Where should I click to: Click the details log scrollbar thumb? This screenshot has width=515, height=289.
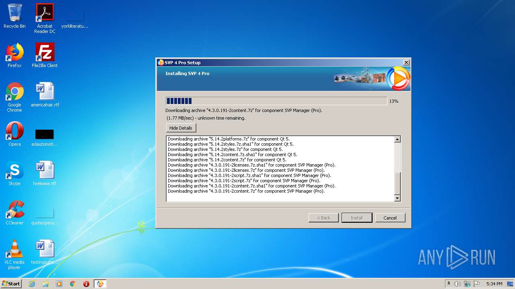tap(397, 183)
